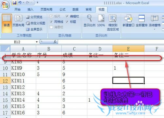Open Customize Quick Access Toolbar dropdown
The height and width of the screenshot is (118, 164).
37,2
